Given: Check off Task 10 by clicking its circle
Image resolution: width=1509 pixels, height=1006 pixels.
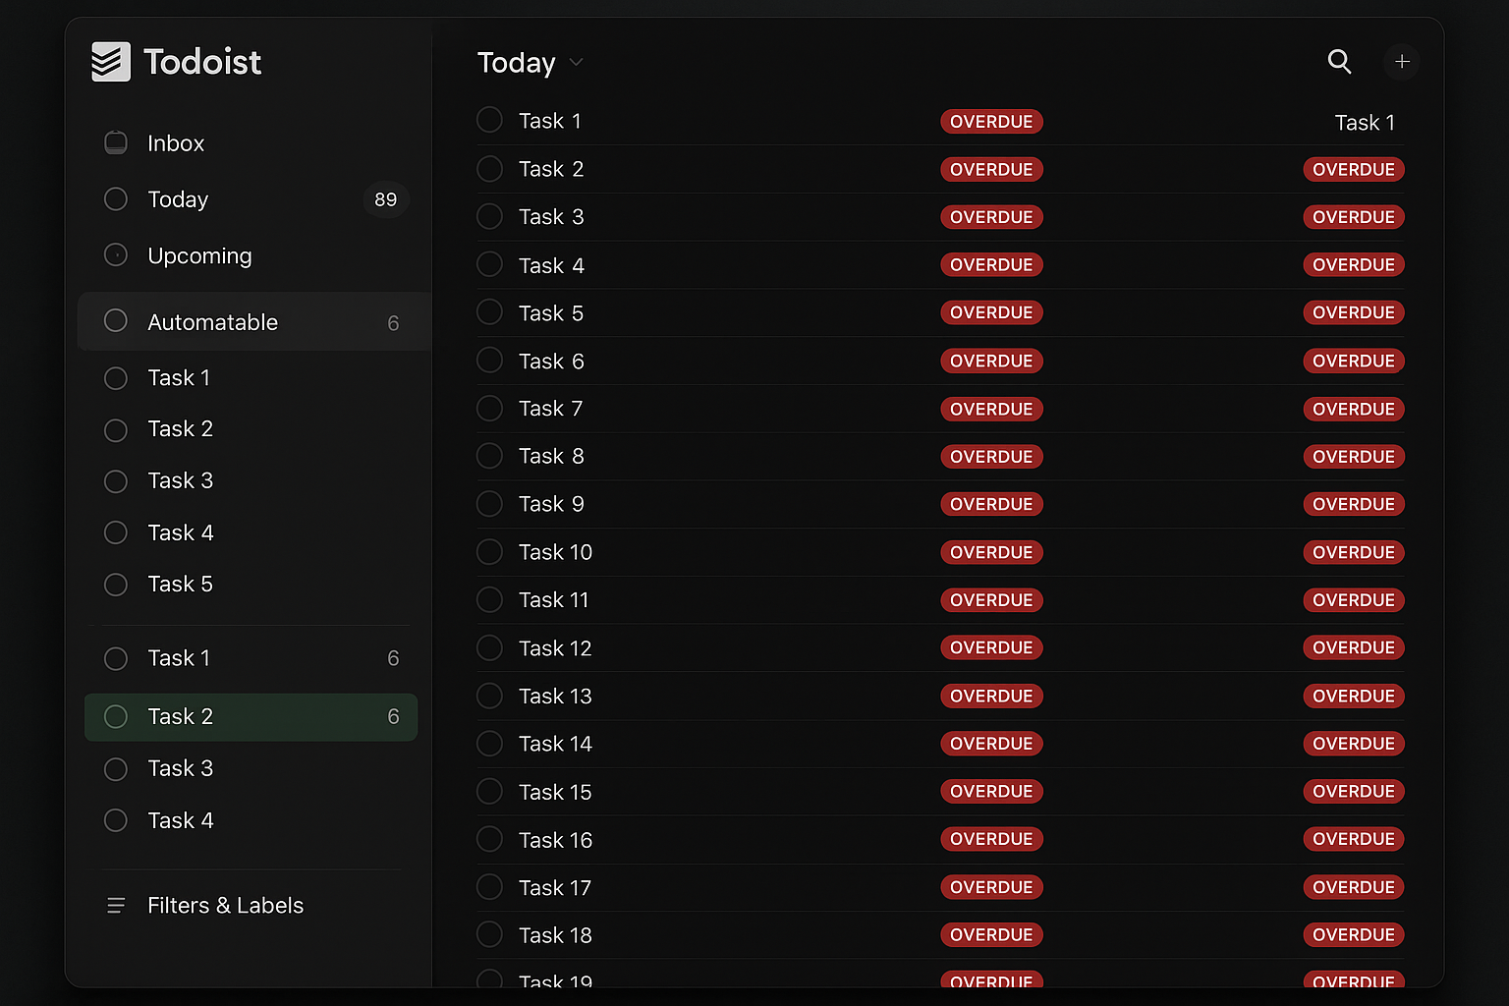Looking at the screenshot, I should (x=489, y=551).
